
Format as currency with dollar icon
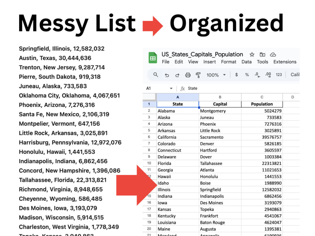coord(237,75)
